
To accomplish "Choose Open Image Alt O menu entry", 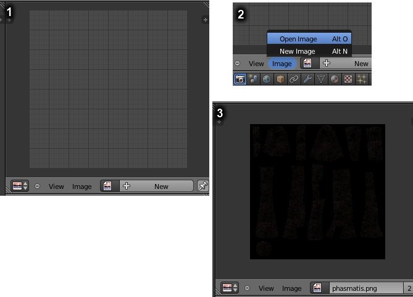I will 309,39.
